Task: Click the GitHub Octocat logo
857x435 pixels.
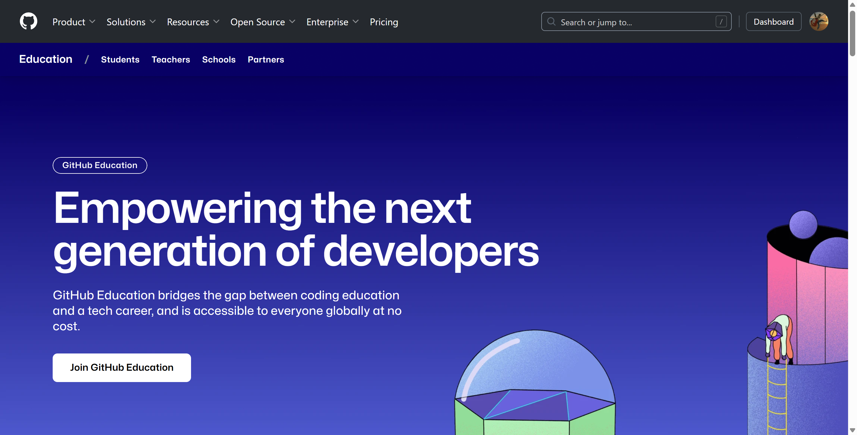Action: (29, 21)
